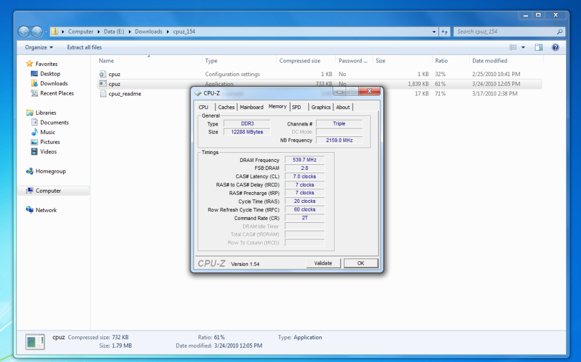The width and height of the screenshot is (581, 362).
Task: Open Explorer help with the question mark
Action: tap(555, 47)
